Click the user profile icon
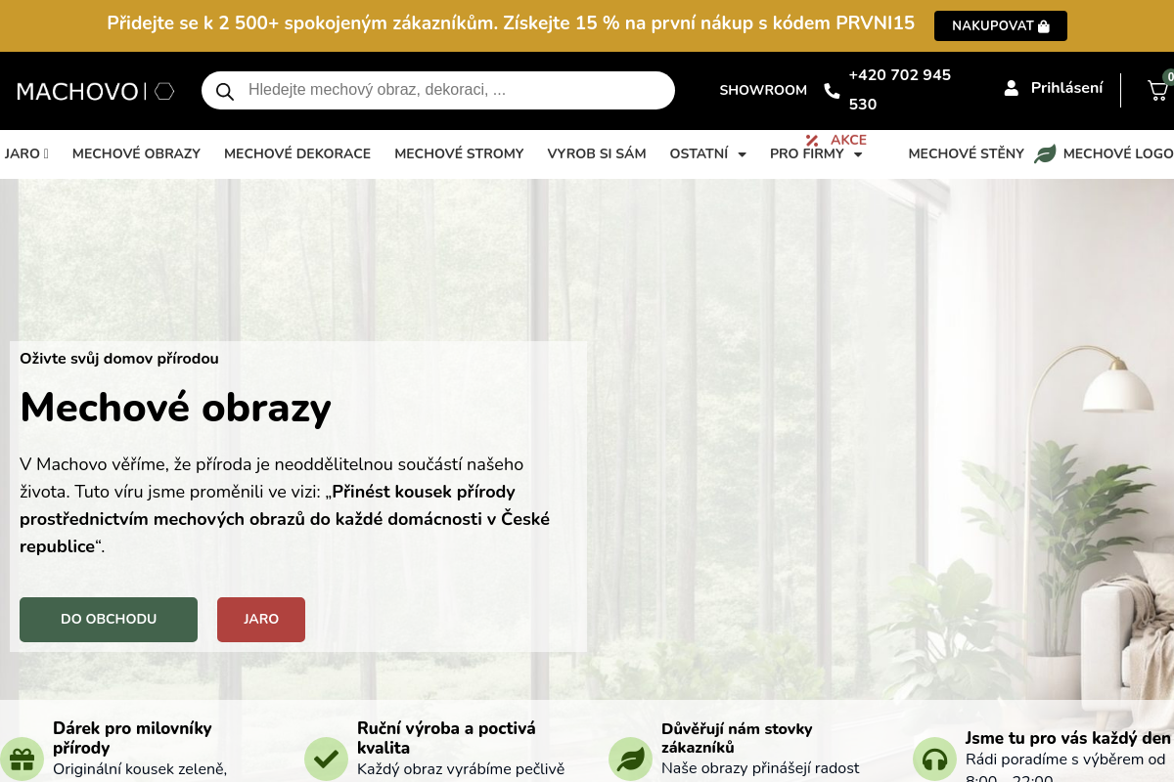The height and width of the screenshot is (782, 1174). coord(1012,88)
